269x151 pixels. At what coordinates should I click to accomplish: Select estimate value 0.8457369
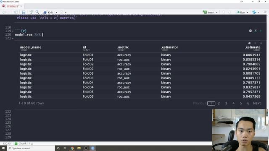tap(251, 96)
